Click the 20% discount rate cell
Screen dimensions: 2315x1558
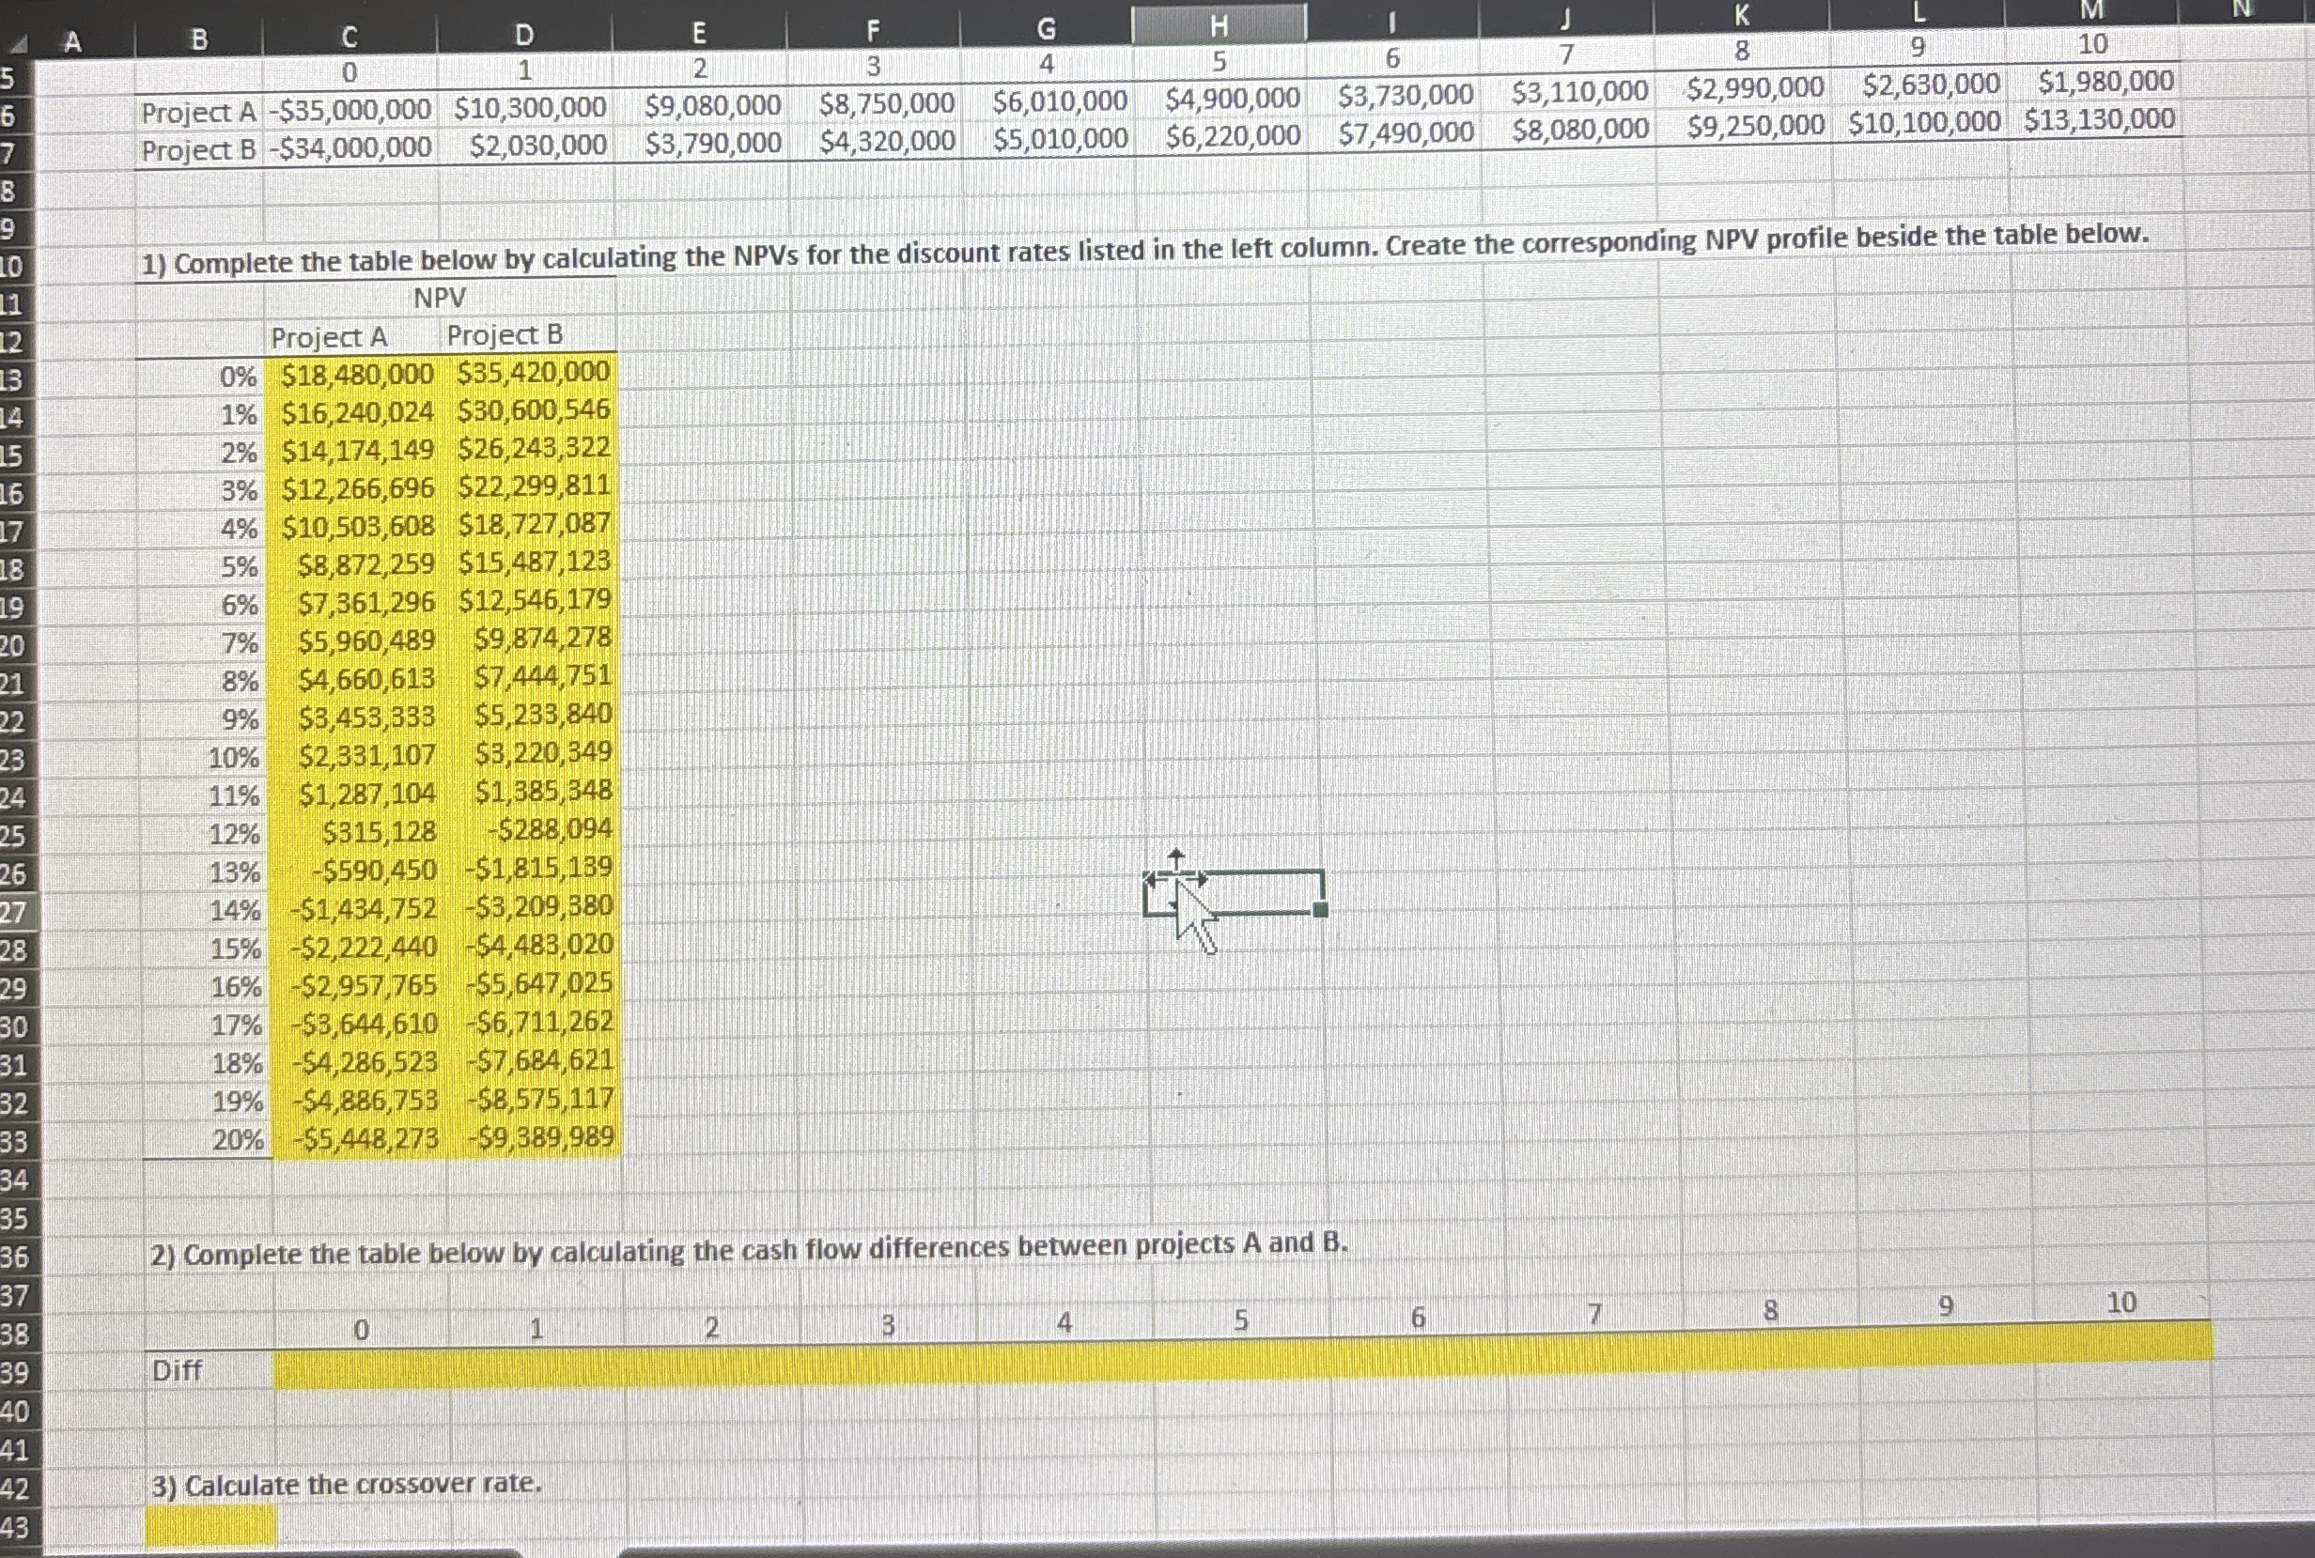coord(239,1140)
